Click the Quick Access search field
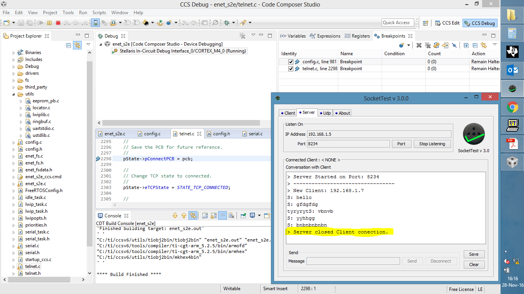Screen dimensions: 524x294 tap(398, 23)
